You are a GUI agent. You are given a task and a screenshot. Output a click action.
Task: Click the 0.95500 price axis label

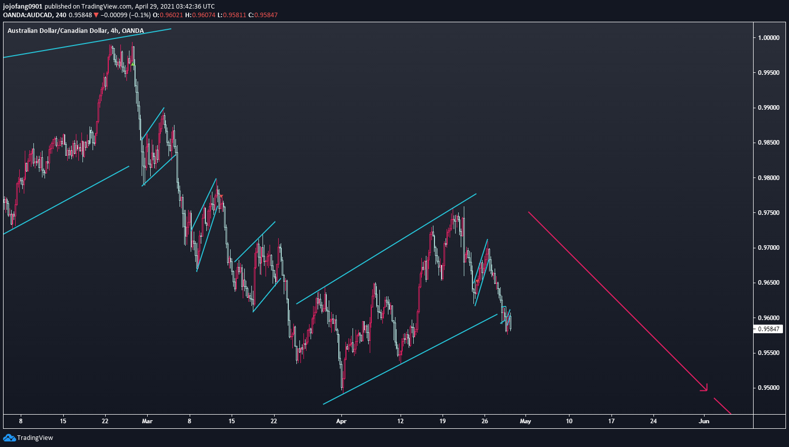coord(768,353)
